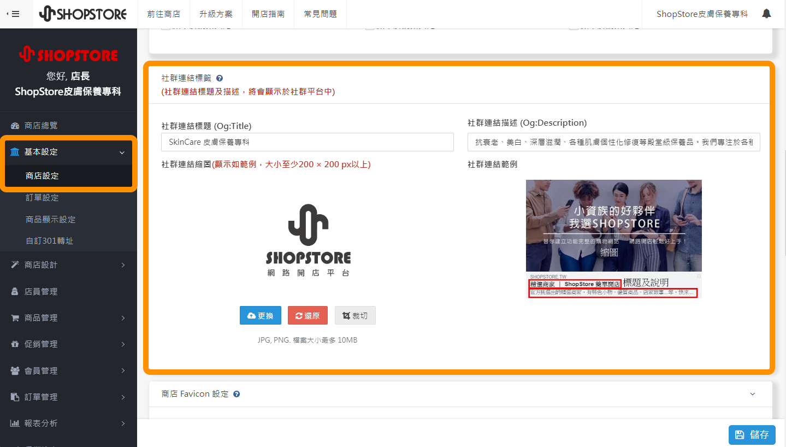Open 前往商店 in top navigation
The height and width of the screenshot is (447, 786).
[x=164, y=14]
